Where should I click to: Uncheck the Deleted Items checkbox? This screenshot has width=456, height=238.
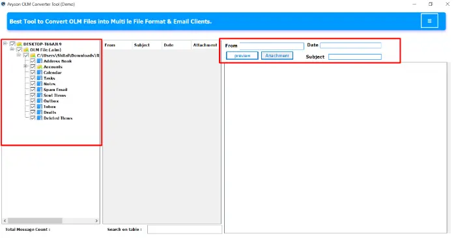[33, 118]
